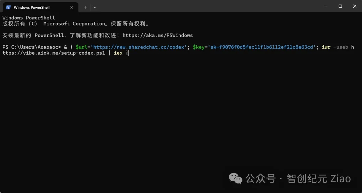
Task: Click the $key variable text
Action: (x=198, y=47)
